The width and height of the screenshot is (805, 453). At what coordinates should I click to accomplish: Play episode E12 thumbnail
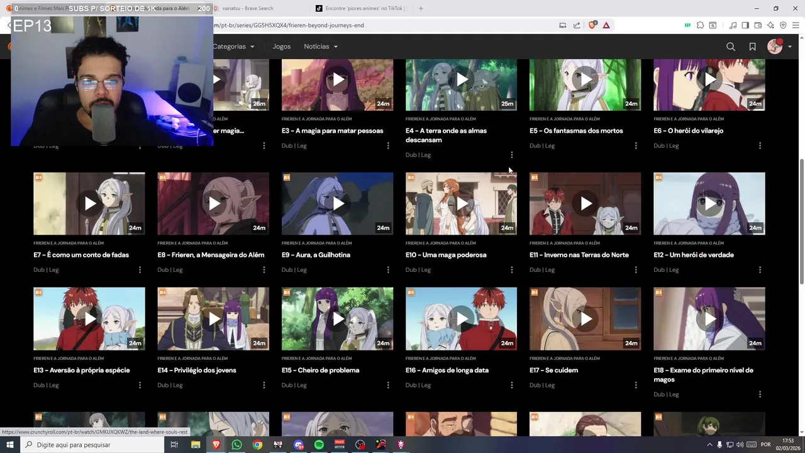[x=709, y=204]
